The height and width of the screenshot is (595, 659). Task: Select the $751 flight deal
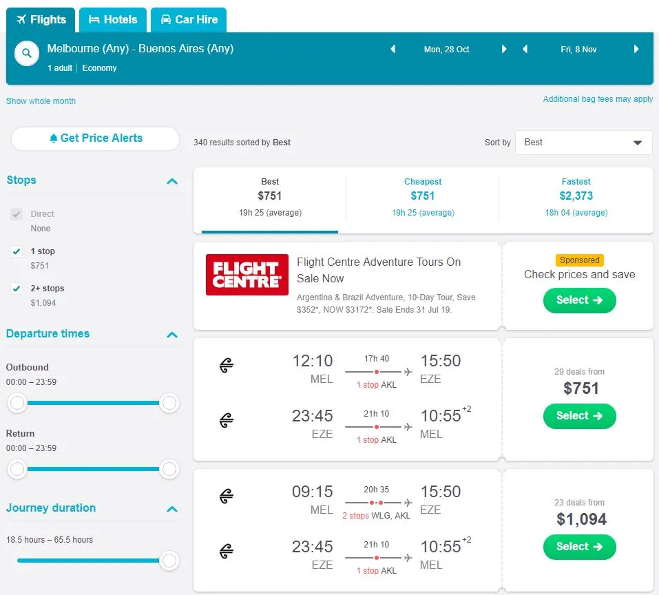579,416
